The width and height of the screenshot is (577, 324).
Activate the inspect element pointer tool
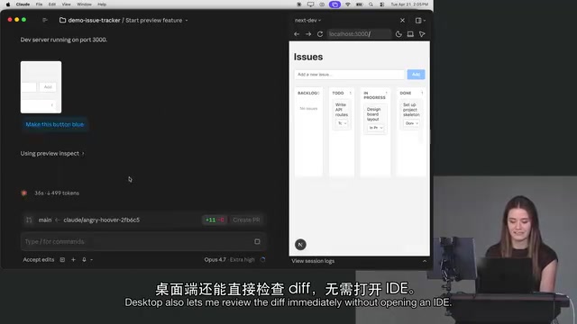[x=422, y=34]
